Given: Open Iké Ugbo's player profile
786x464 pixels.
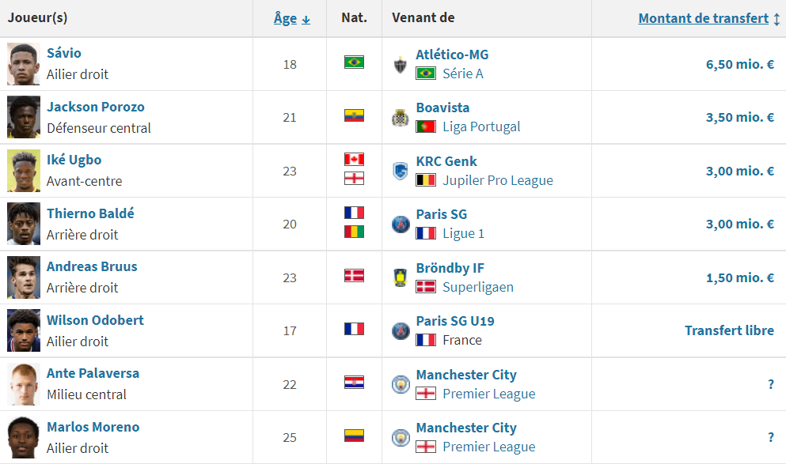Looking at the screenshot, I should pos(74,160).
